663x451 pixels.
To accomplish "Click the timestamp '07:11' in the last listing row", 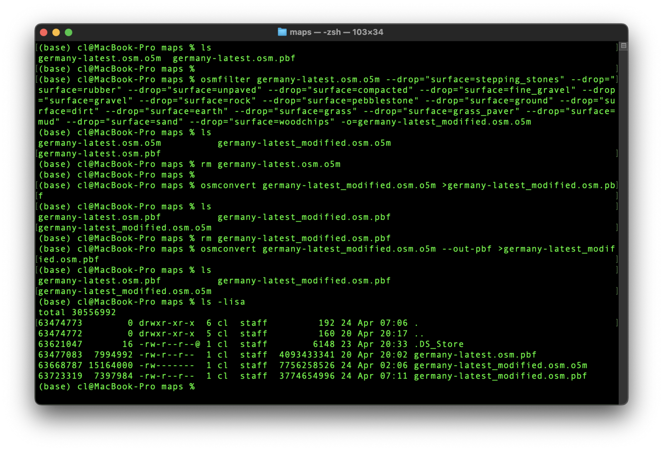I will click(394, 376).
